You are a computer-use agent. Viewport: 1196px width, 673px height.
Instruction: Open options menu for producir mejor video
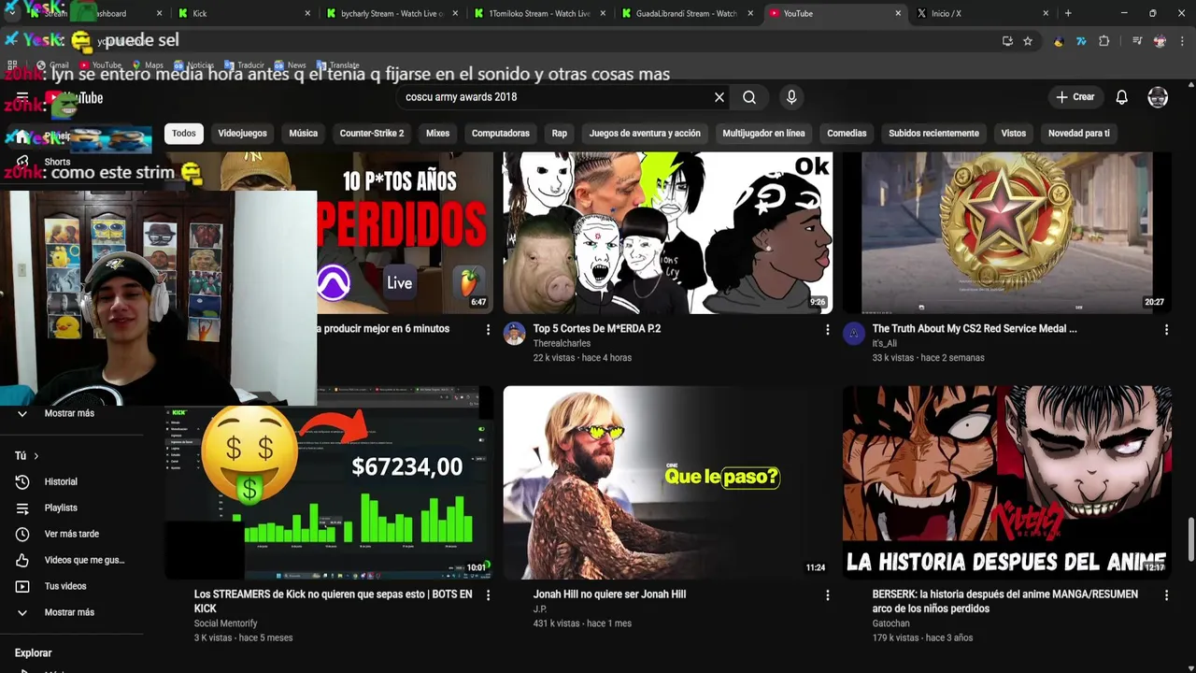(x=488, y=330)
